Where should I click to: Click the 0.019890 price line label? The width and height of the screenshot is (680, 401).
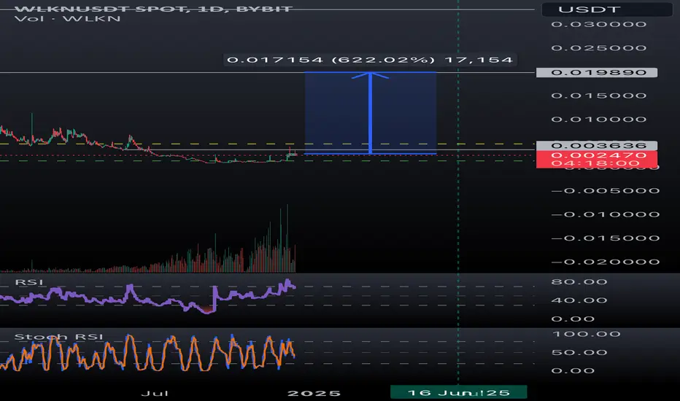[x=597, y=72]
